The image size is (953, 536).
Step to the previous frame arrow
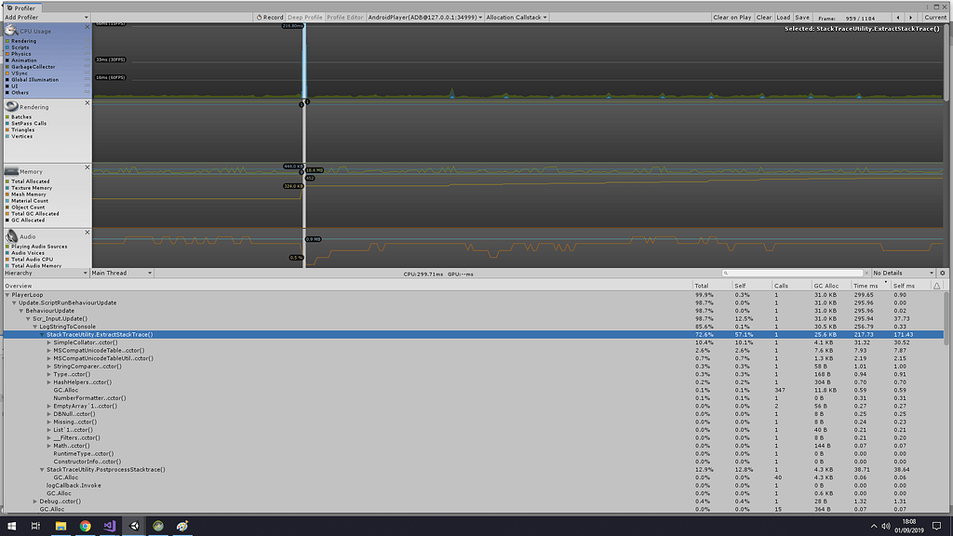897,16
